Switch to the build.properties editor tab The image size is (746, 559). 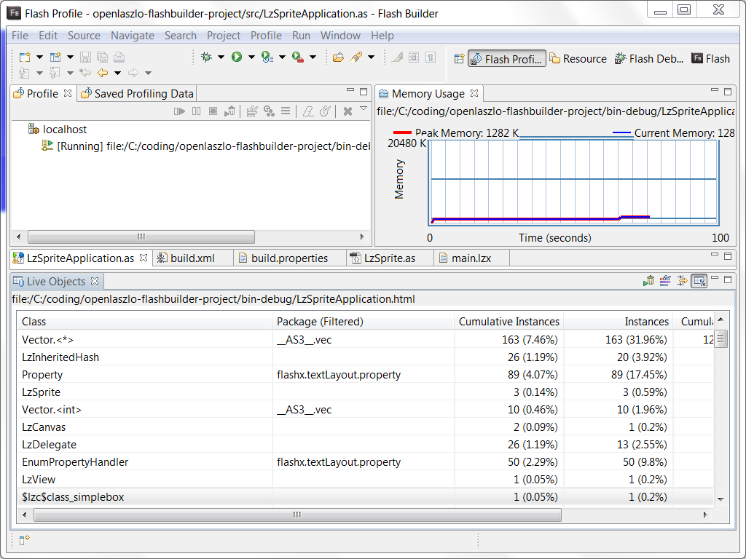289,258
